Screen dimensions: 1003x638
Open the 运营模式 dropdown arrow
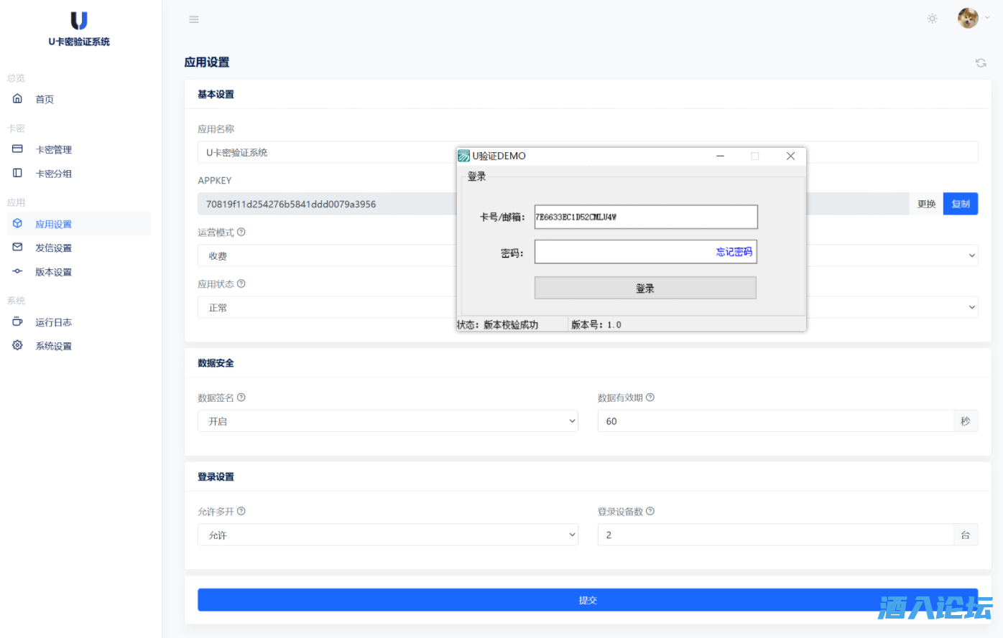tap(971, 255)
